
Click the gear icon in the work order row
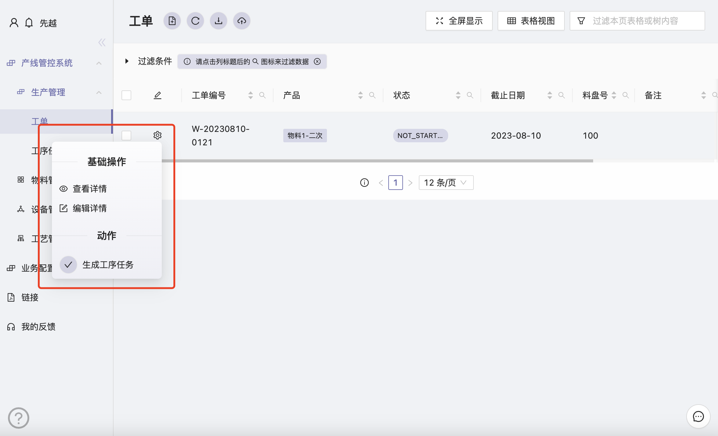(x=158, y=135)
